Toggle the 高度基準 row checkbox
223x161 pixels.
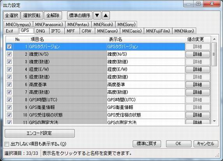coord(9,85)
